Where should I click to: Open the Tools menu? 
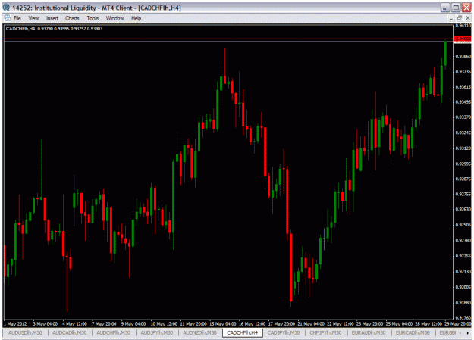click(93, 18)
